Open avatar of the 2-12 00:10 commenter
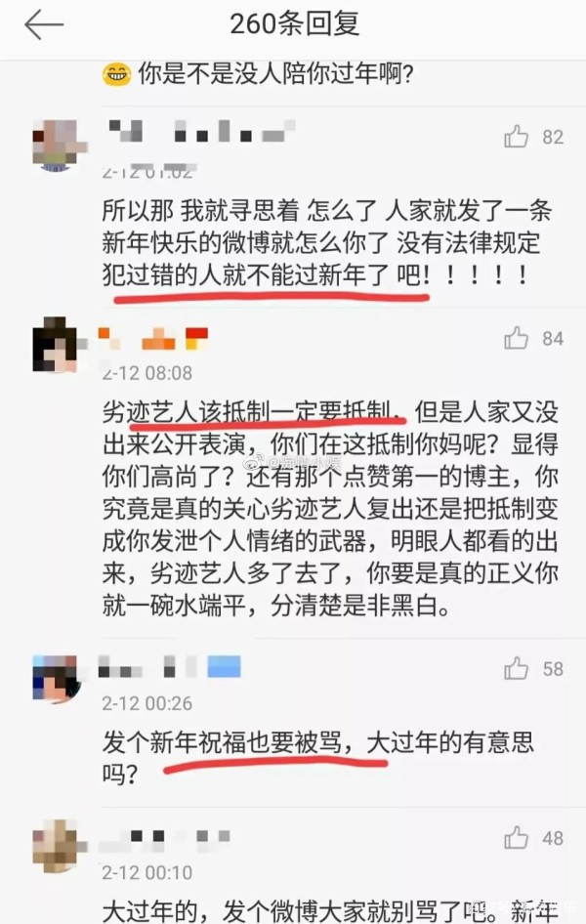This screenshot has width=586, height=924. pyautogui.click(x=57, y=846)
